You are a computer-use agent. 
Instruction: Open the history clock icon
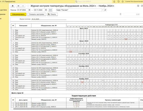click(119, 1)
